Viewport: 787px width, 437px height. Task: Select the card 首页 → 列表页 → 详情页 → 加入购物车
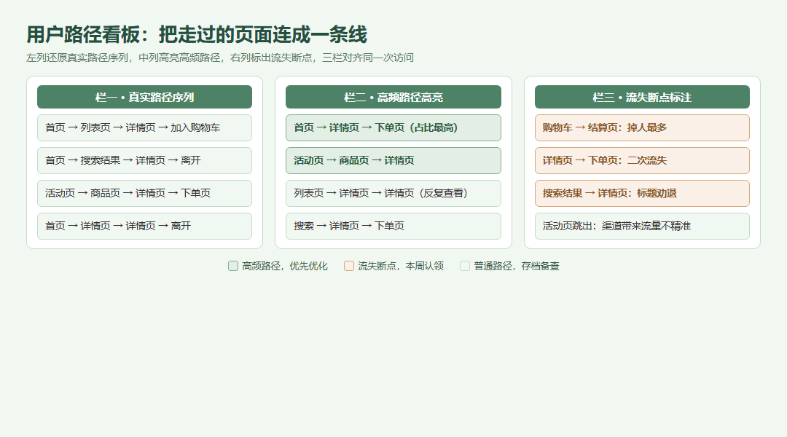tap(144, 128)
